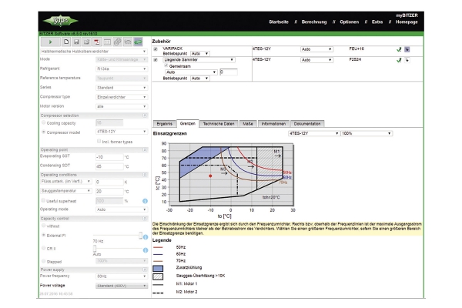This screenshot has width=462, height=308.
Task: Enable Incl. former types checkbox
Action: (99, 141)
